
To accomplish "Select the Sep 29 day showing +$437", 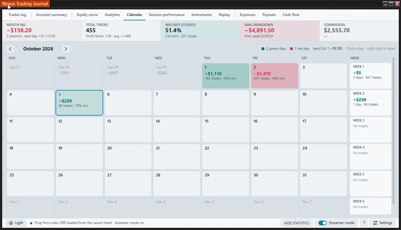I will click(128, 76).
